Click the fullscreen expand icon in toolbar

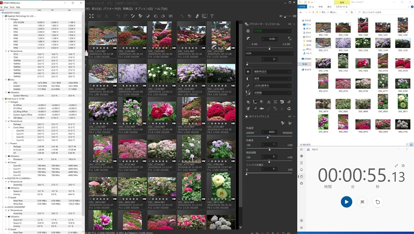[91, 16]
